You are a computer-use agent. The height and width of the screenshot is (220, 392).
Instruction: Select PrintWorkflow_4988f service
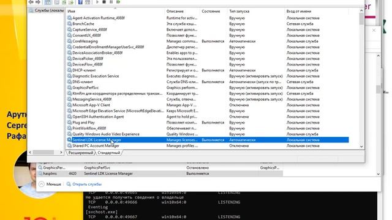tap(208, 128)
